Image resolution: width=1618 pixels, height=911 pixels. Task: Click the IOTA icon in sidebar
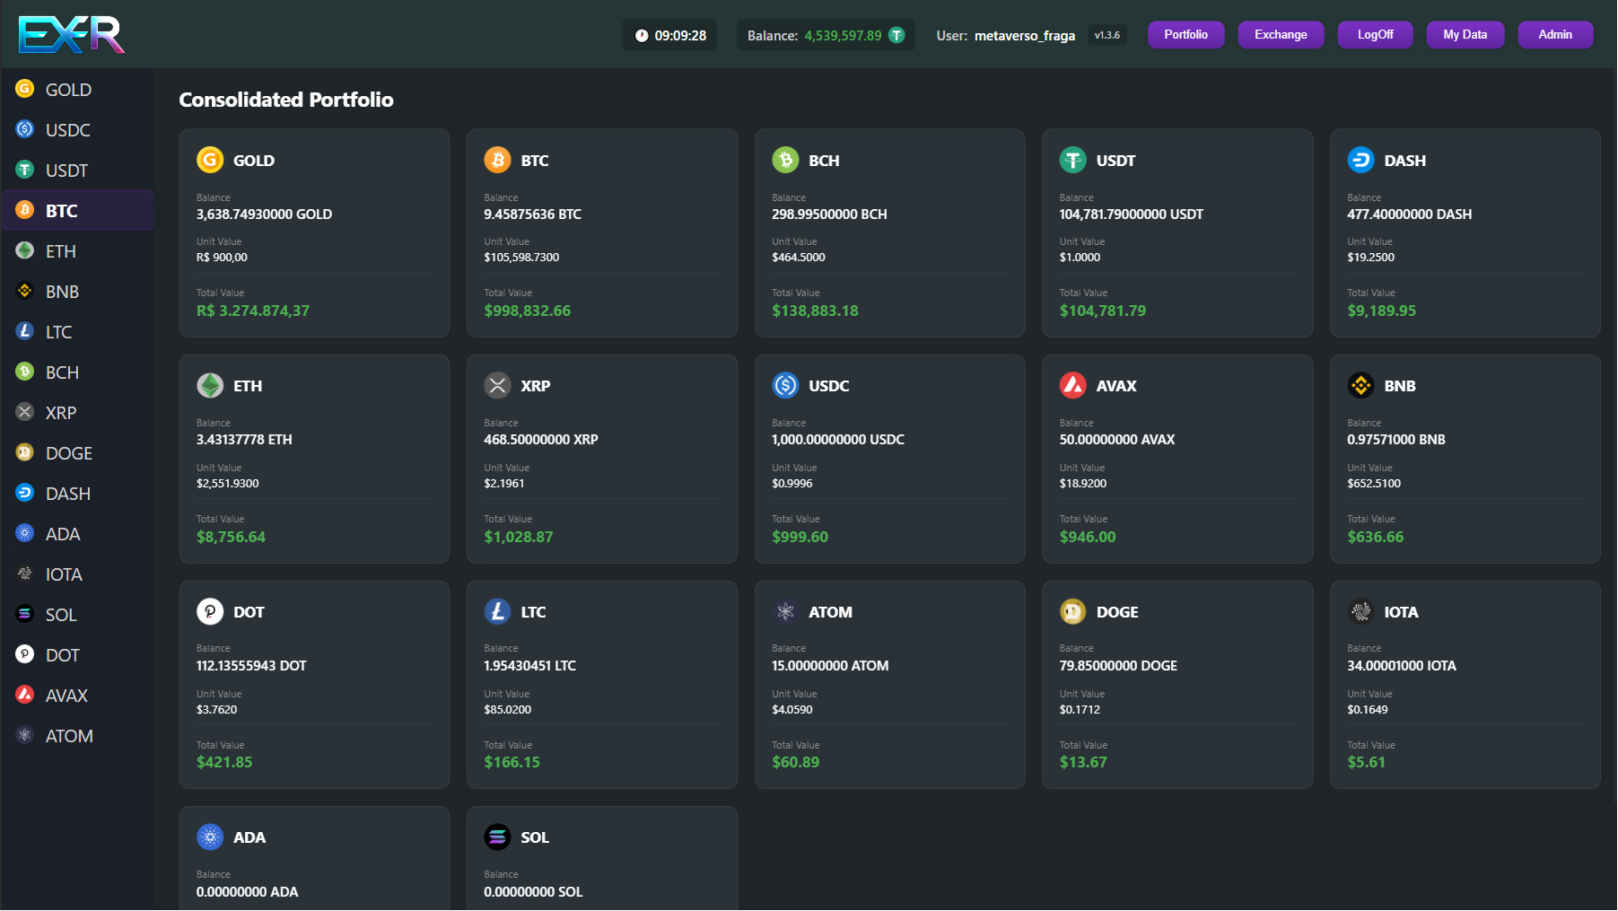pyautogui.click(x=25, y=574)
